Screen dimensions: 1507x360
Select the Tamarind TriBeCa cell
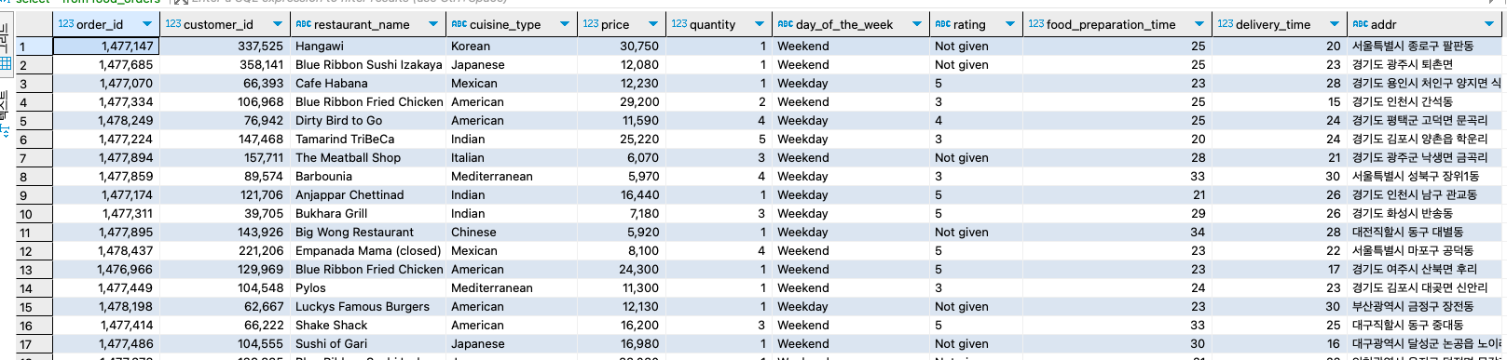pyautogui.click(x=367, y=139)
